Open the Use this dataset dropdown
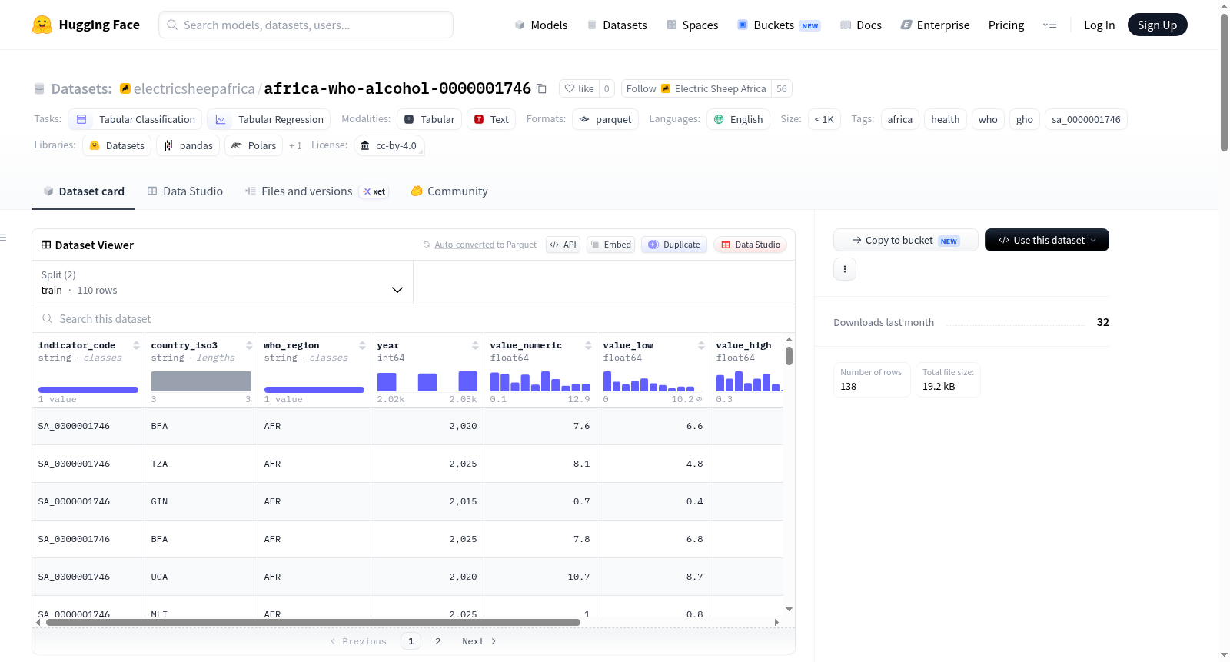The image size is (1230, 662). 1046,240
